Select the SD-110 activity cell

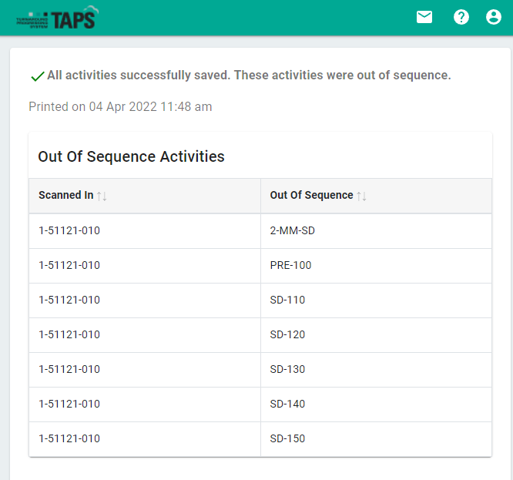point(287,300)
